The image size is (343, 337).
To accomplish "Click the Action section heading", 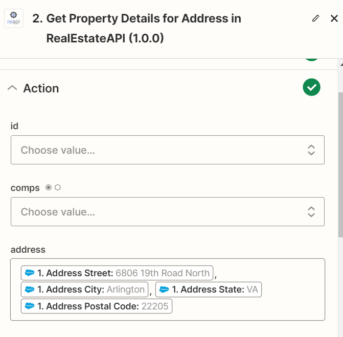I will [x=41, y=88].
